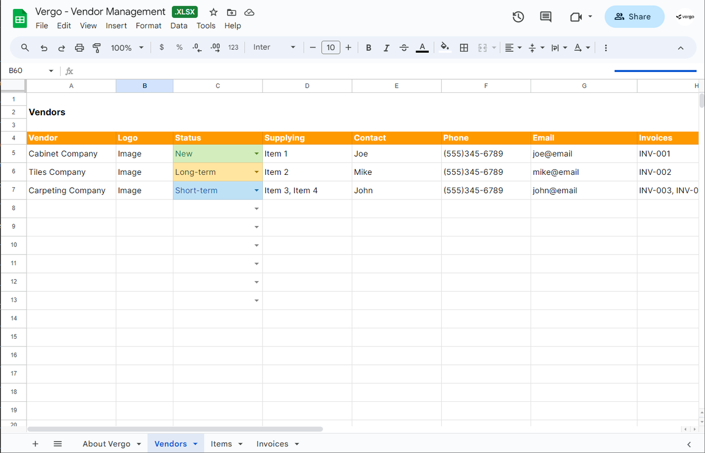Toggle strikethrough formatting
The width and height of the screenshot is (705, 453).
coord(404,47)
